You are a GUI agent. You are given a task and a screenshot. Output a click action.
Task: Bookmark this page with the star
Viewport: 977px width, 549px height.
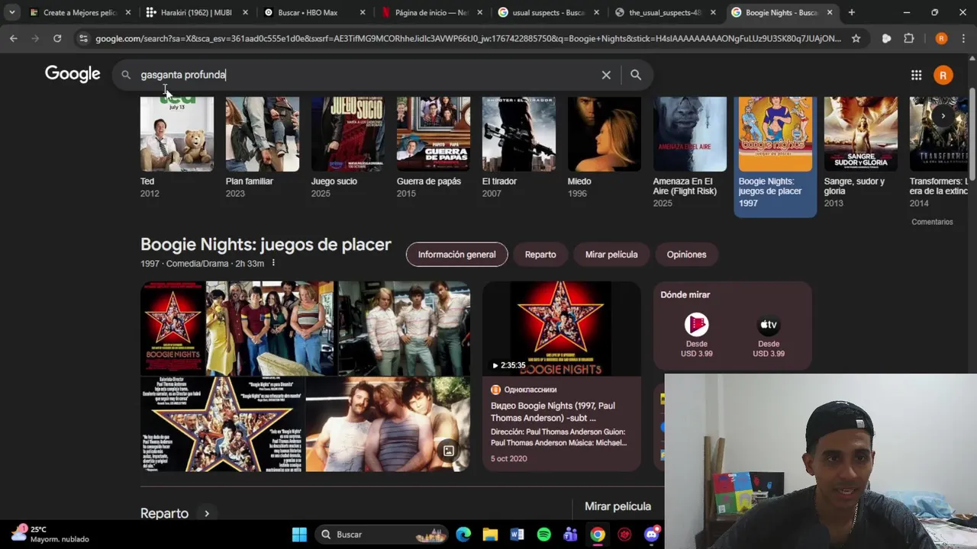click(x=856, y=38)
